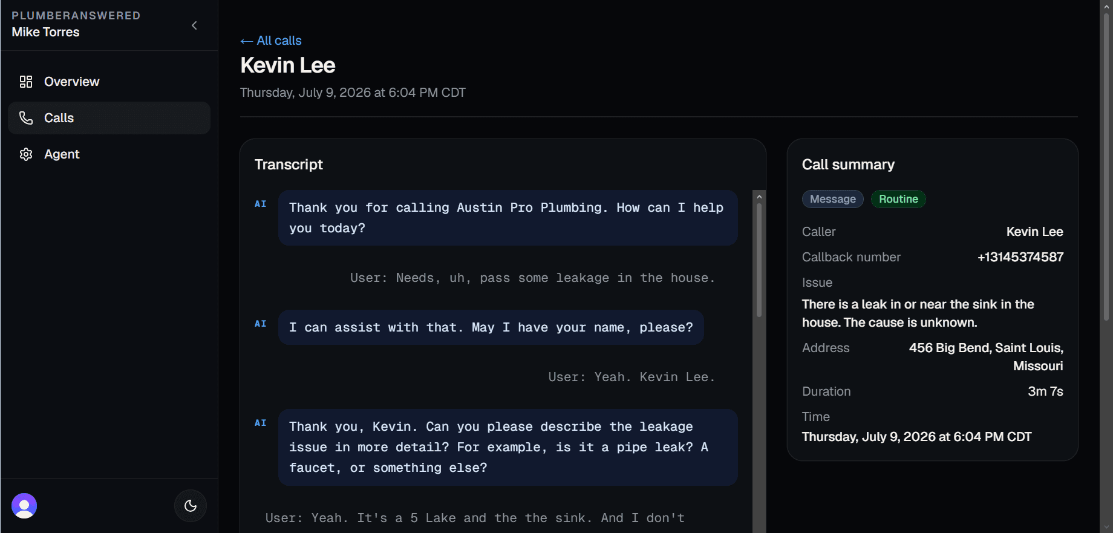Toggle dark mode with the moon icon
Image resolution: width=1113 pixels, height=533 pixels.
[191, 506]
